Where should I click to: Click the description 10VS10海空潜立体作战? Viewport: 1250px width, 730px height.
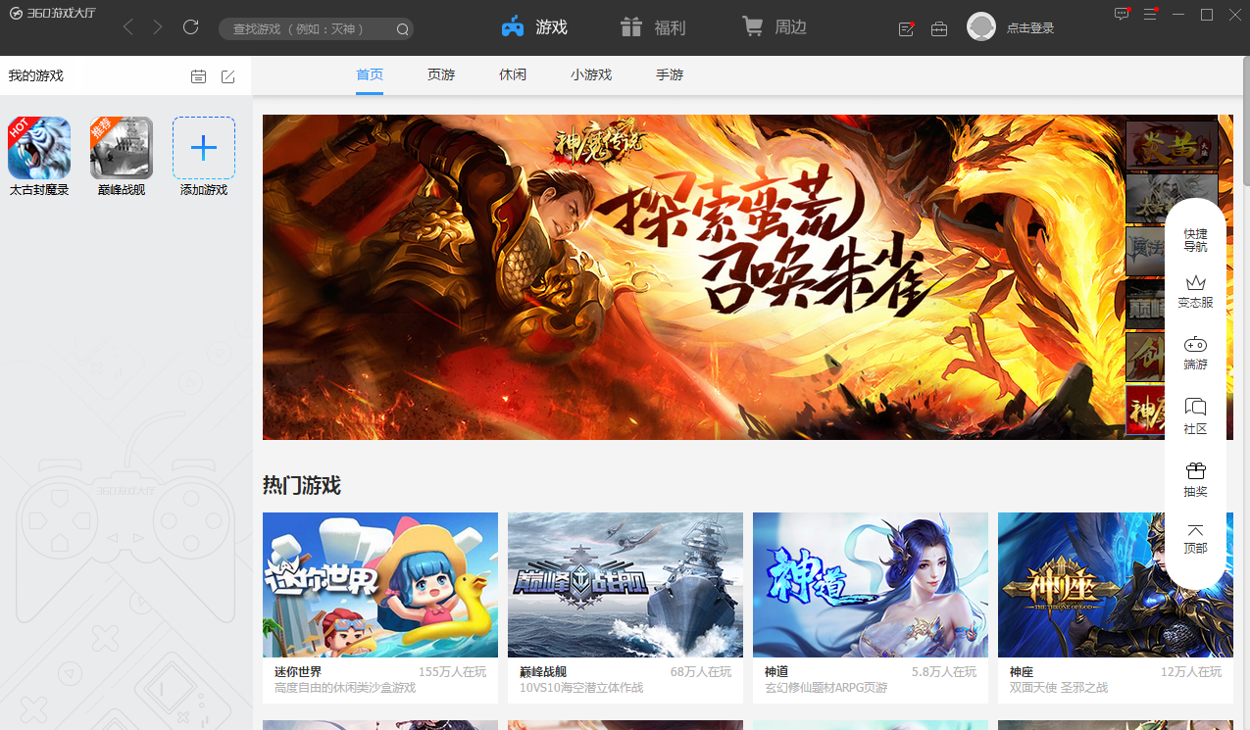[581, 688]
